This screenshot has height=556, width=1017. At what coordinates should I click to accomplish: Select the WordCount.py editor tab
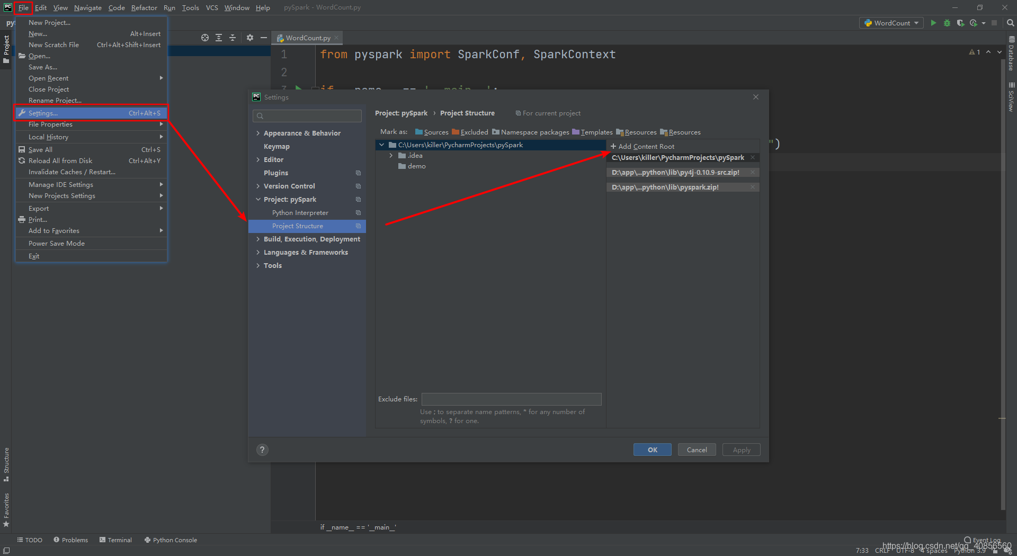click(307, 38)
